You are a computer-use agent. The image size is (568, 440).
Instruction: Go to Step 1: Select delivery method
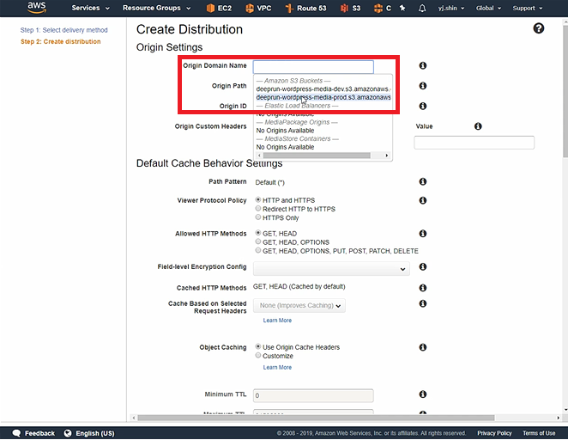point(63,30)
